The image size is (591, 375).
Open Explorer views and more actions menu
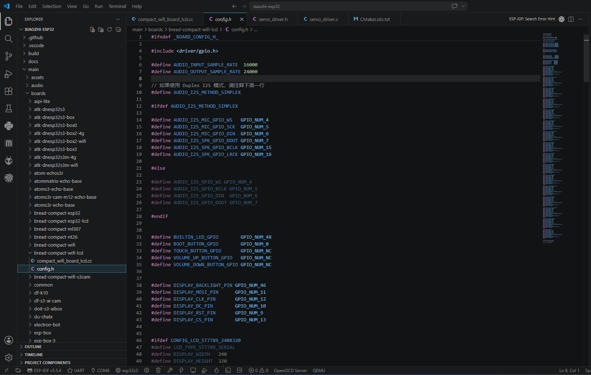118,19
